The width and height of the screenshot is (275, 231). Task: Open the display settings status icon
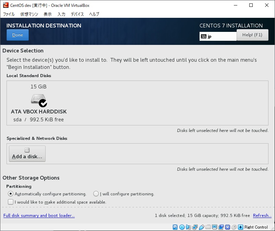pos(215,227)
